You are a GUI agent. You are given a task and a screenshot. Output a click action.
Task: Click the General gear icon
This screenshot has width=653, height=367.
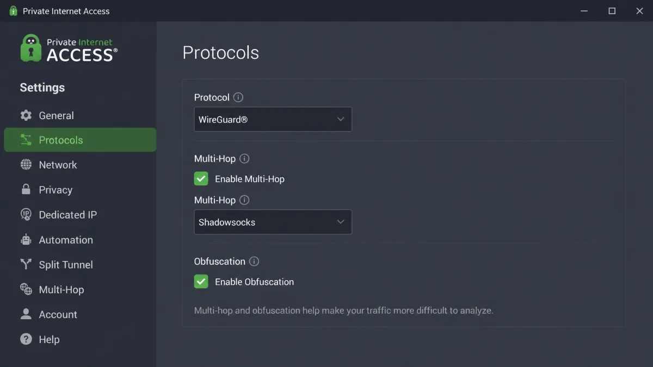pos(26,115)
